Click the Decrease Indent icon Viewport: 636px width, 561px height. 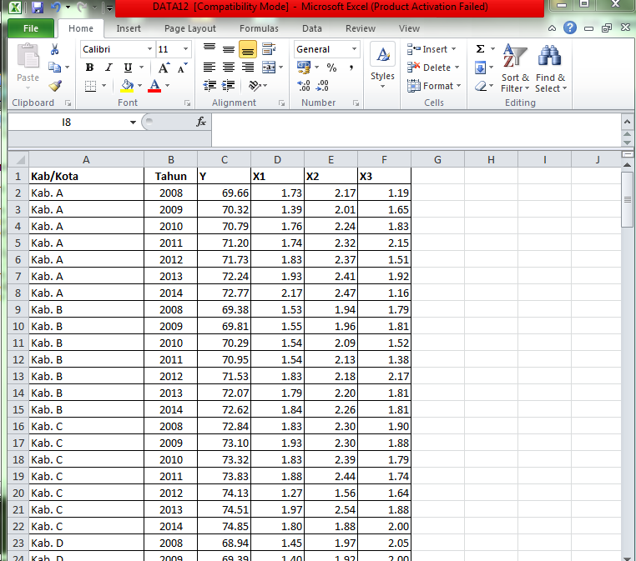click(x=209, y=86)
